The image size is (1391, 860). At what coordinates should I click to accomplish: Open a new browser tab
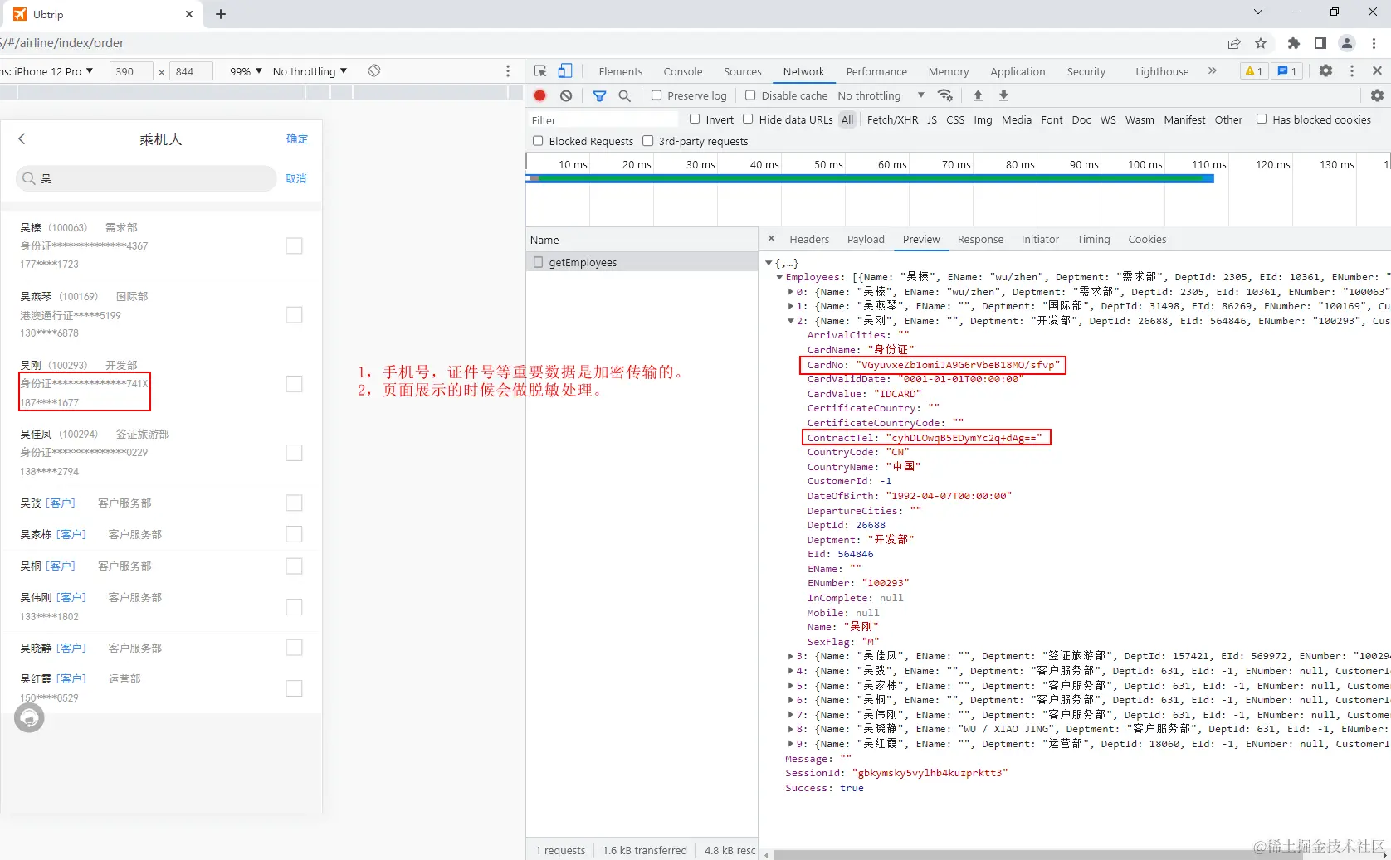click(221, 14)
